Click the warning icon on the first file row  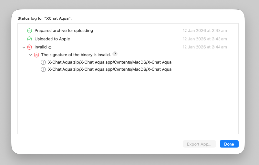[x=43, y=62]
